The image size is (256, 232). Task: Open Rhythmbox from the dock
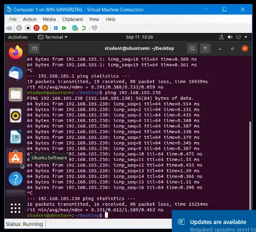[x=15, y=116]
